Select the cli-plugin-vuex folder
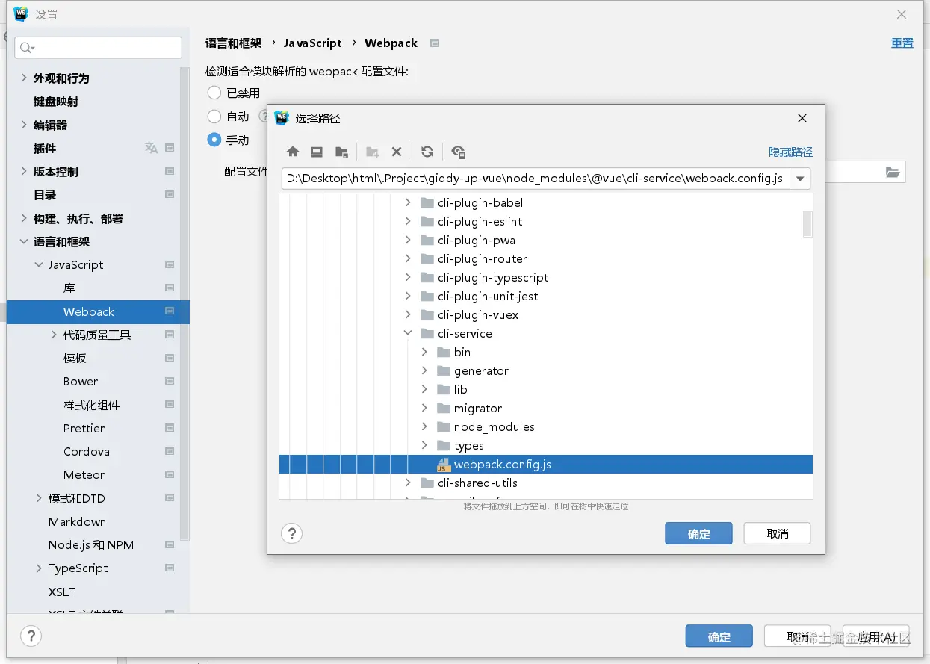This screenshot has height=664, width=930. pos(478,314)
